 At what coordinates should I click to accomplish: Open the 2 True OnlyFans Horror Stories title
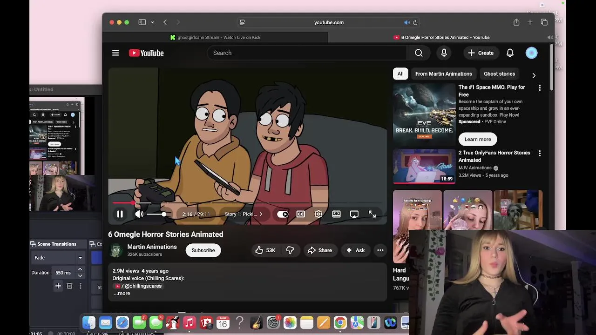(494, 156)
